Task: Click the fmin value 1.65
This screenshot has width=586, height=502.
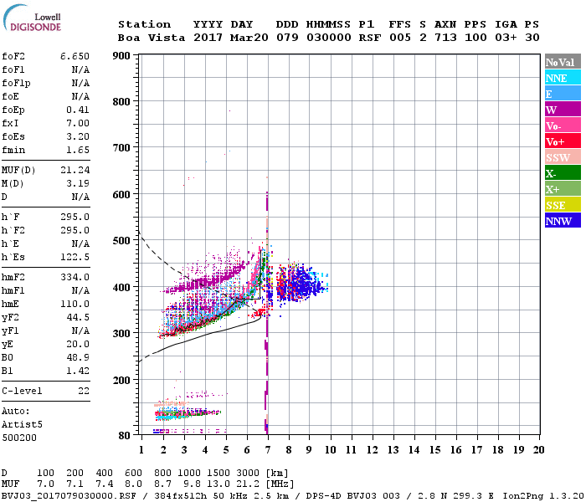Action: 78,150
